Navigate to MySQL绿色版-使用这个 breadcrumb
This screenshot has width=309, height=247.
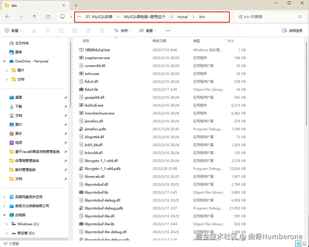coord(145,17)
